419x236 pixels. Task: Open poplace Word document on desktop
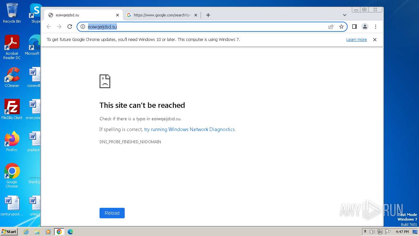[x=34, y=142]
